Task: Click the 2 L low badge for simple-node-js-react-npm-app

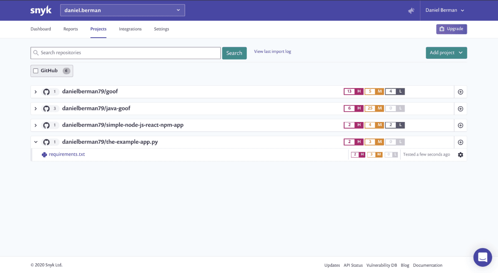Action: (x=395, y=125)
